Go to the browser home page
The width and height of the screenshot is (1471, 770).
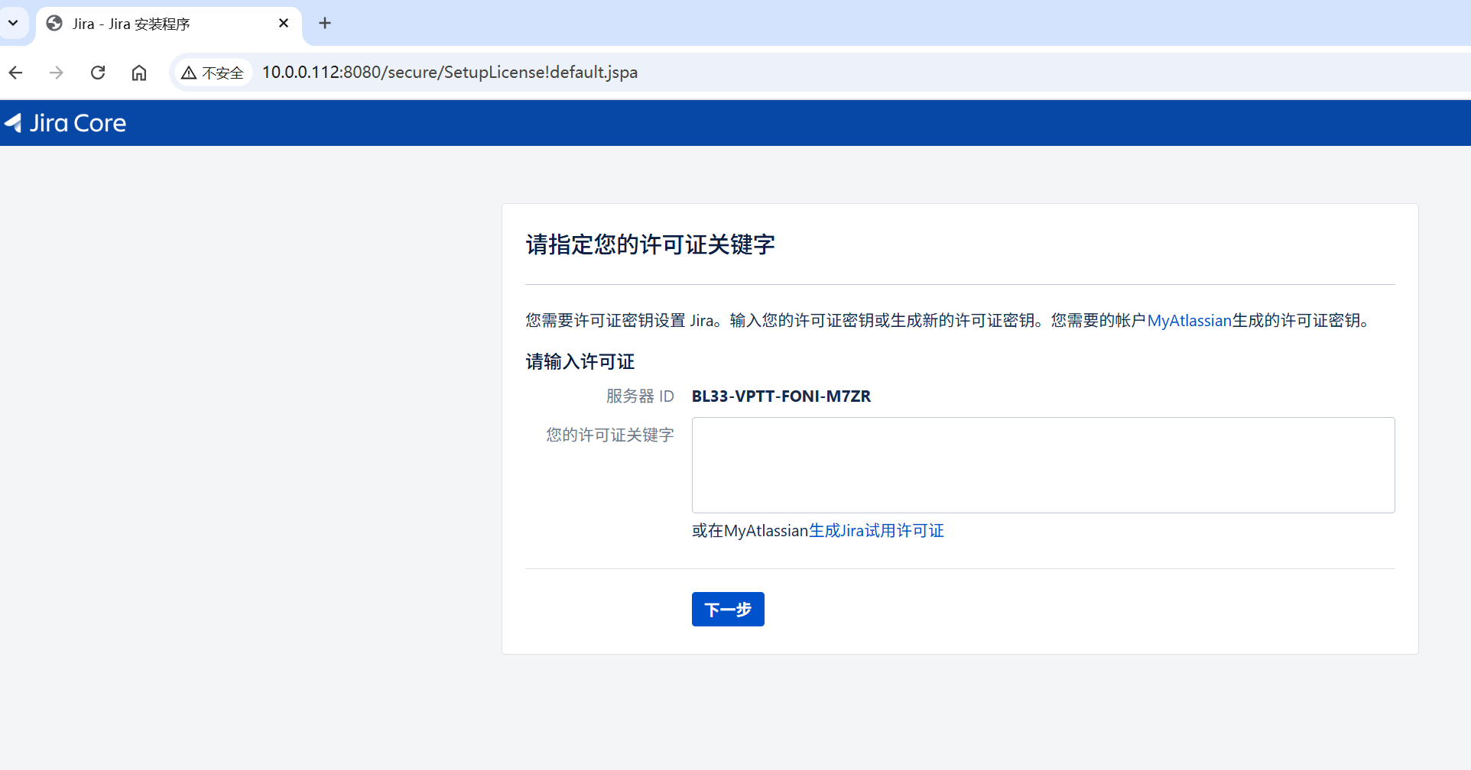point(138,73)
